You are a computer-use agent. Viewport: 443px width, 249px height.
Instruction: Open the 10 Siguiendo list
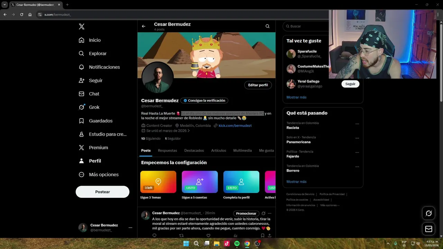[151, 139]
